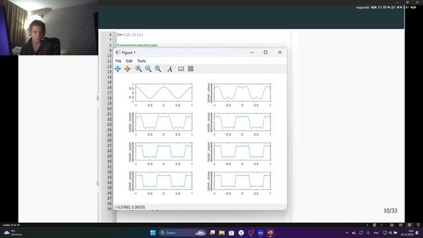Toggle the axes visibility toolbar icon
Image resolution: width=423 pixels, height=238 pixels.
pyautogui.click(x=181, y=69)
